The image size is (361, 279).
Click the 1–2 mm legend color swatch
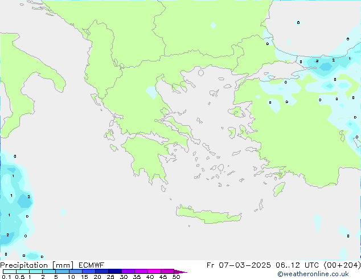click(x=36, y=272)
